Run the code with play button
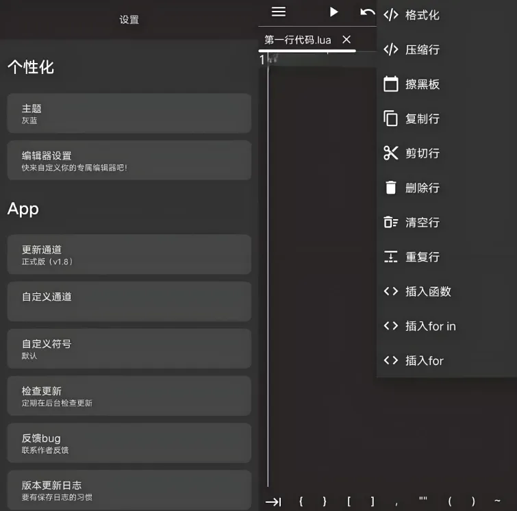The height and width of the screenshot is (511, 517). 333,12
